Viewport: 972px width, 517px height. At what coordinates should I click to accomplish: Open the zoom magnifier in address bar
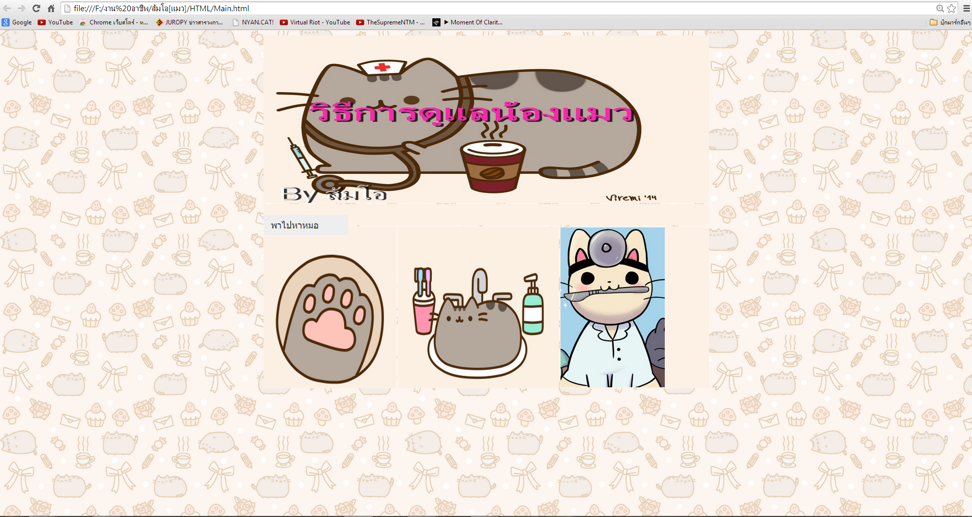(x=940, y=8)
